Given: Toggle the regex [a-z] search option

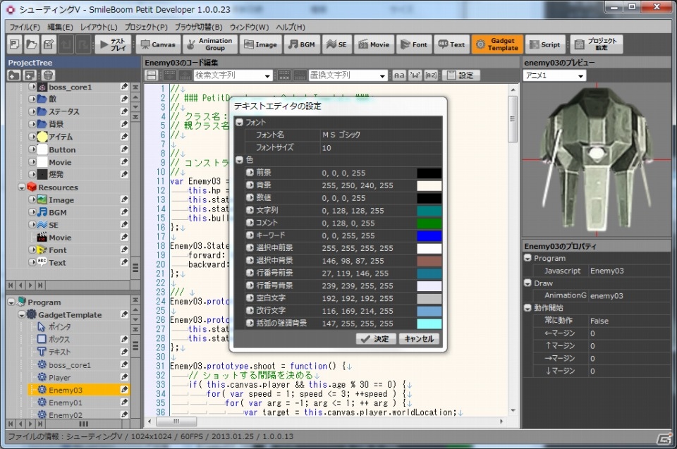Looking at the screenshot, I should click(431, 75).
